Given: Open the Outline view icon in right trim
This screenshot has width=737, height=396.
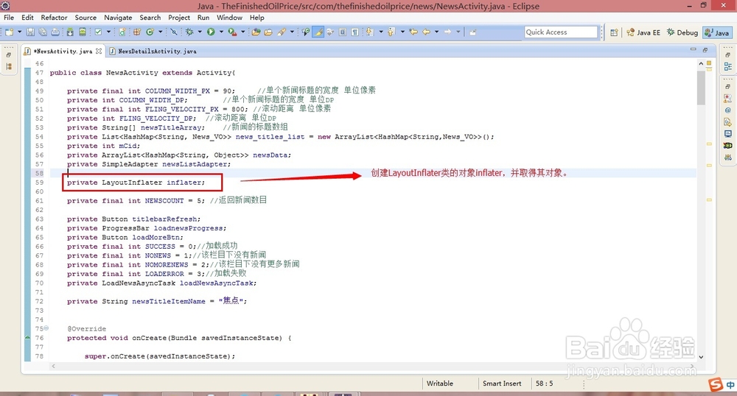Looking at the screenshot, I should click(727, 67).
